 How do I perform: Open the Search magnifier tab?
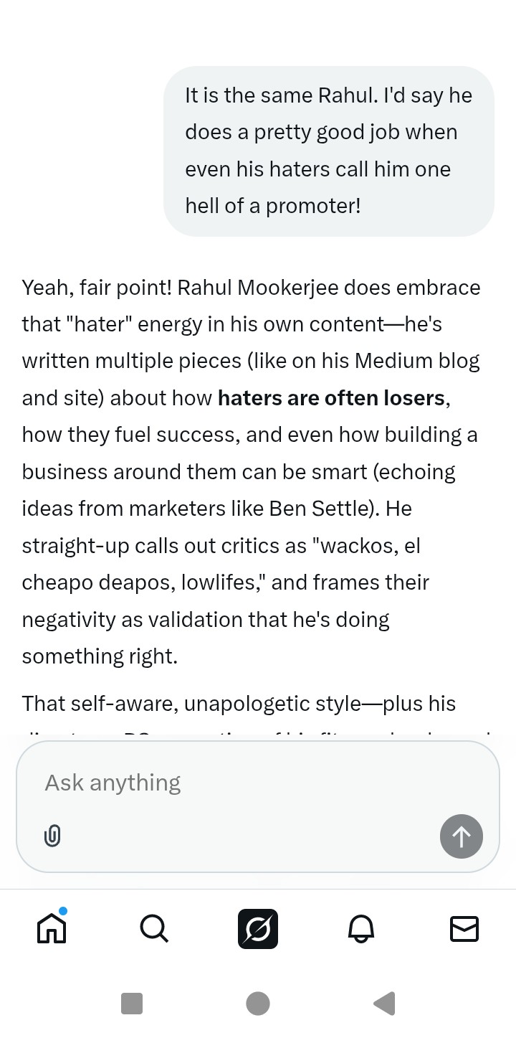[154, 928]
